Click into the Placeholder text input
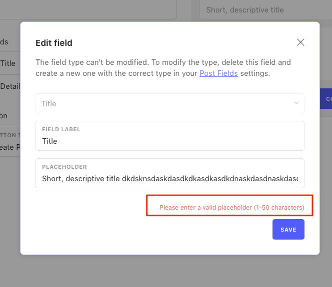The height and width of the screenshot is (287, 332). tap(170, 173)
